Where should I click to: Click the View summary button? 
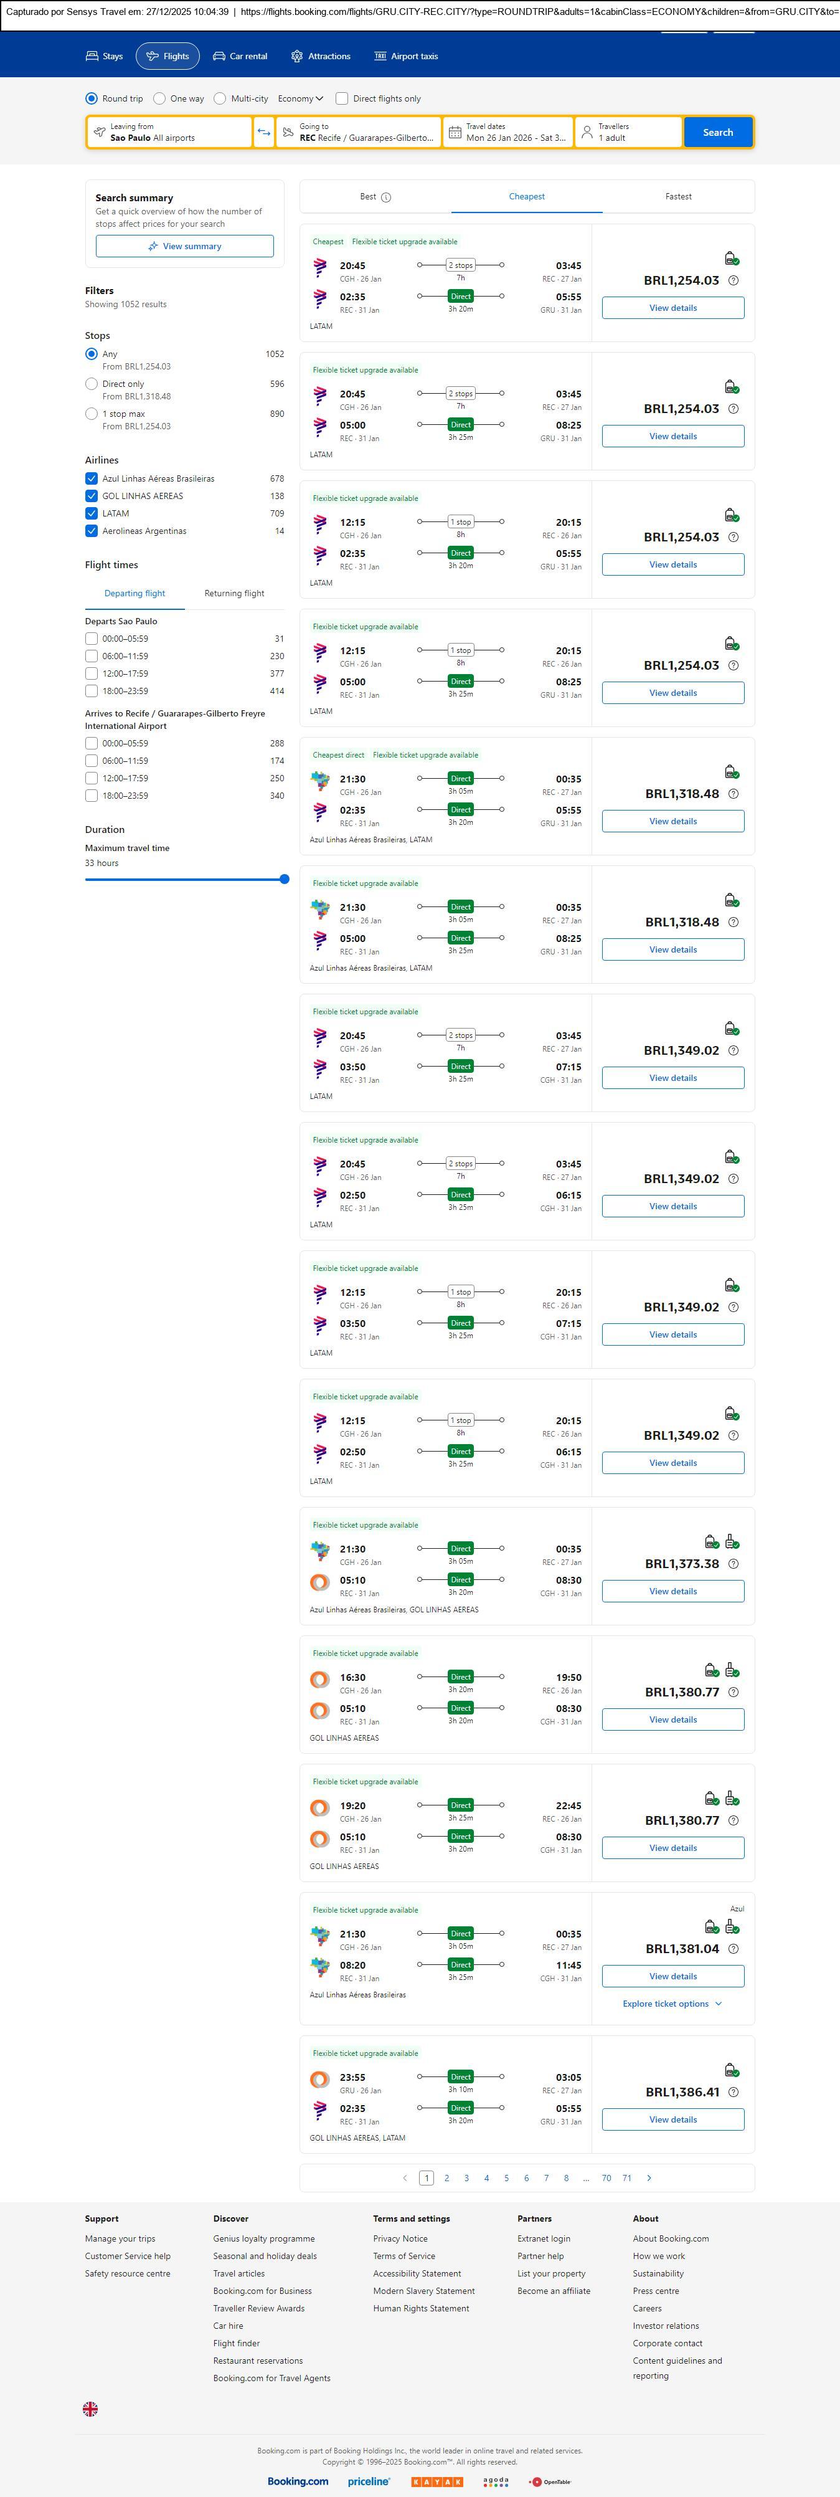[184, 246]
